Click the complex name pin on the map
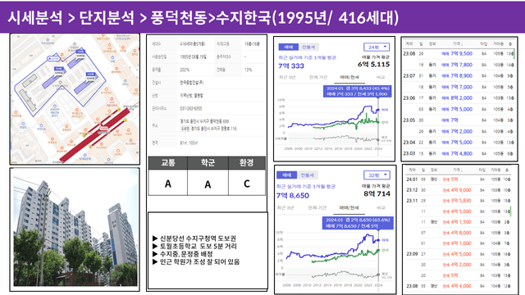The height and width of the screenshot is (295, 525). click(53, 58)
